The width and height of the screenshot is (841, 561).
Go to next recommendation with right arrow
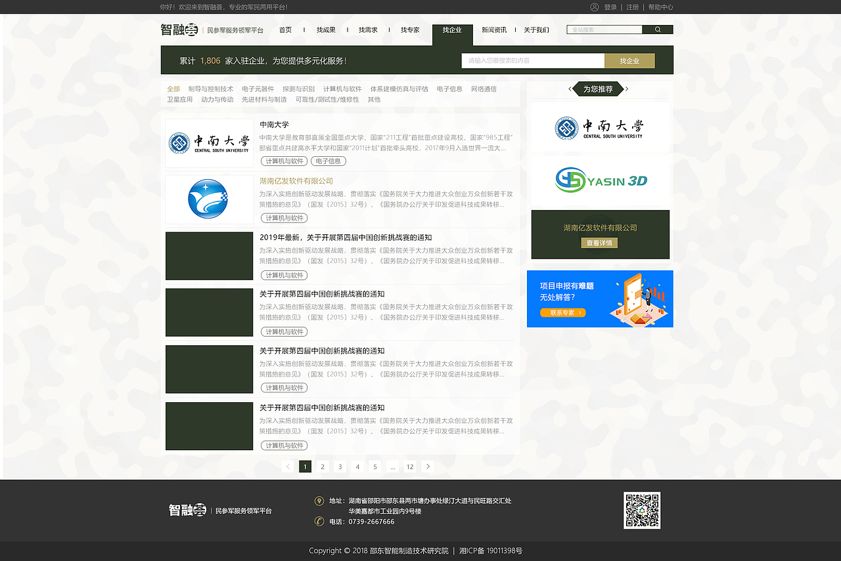coord(627,89)
